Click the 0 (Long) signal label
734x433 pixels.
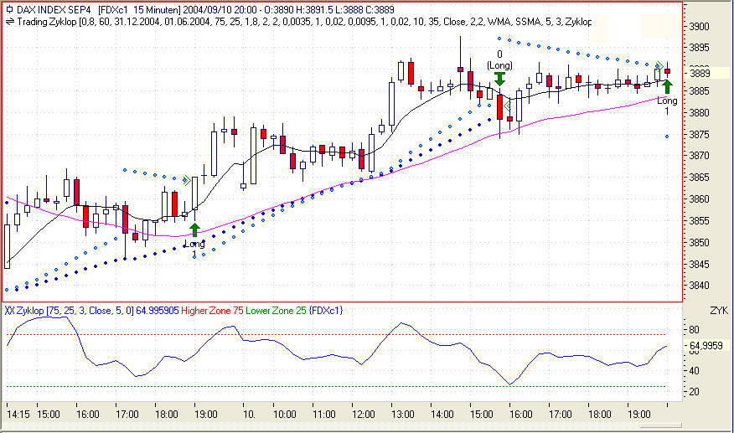click(x=499, y=59)
